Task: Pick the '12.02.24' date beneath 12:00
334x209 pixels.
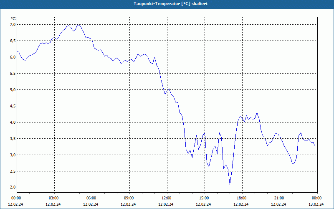Action: click(x=166, y=204)
